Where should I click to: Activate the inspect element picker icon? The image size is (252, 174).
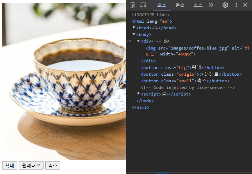[132, 5]
